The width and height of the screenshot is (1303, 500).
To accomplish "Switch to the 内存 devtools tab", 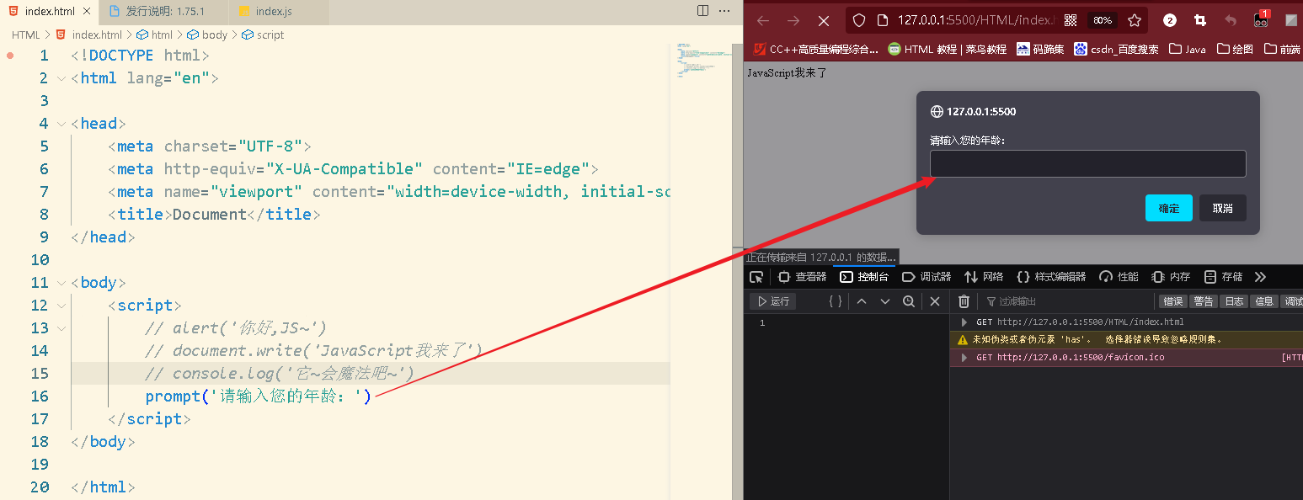I will [1171, 277].
